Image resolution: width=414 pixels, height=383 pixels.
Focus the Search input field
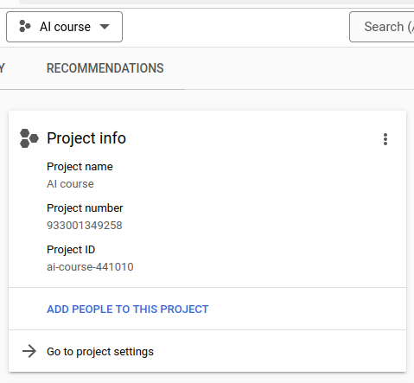click(382, 27)
